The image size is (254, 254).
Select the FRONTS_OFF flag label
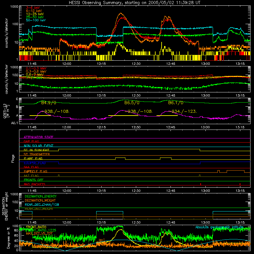coord(34,180)
